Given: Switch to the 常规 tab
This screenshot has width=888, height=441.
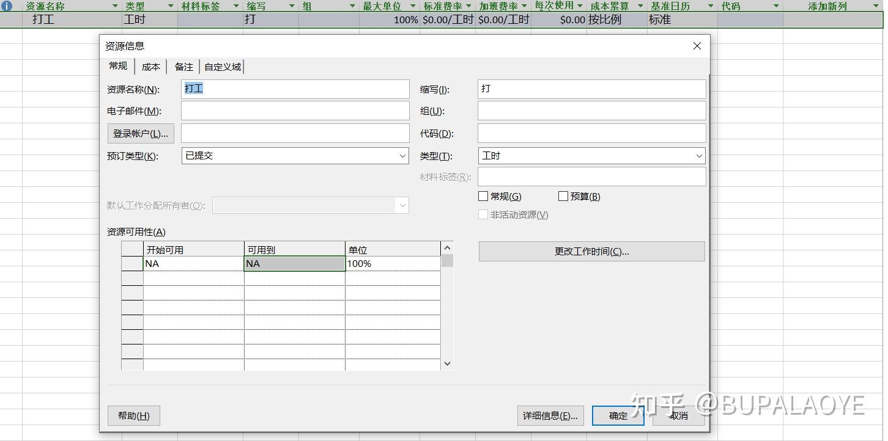Looking at the screenshot, I should click(118, 66).
